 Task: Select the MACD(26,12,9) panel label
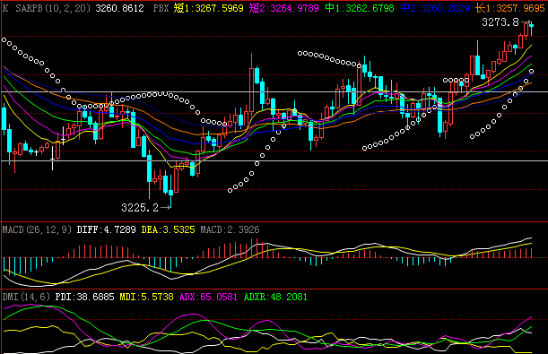pos(37,229)
